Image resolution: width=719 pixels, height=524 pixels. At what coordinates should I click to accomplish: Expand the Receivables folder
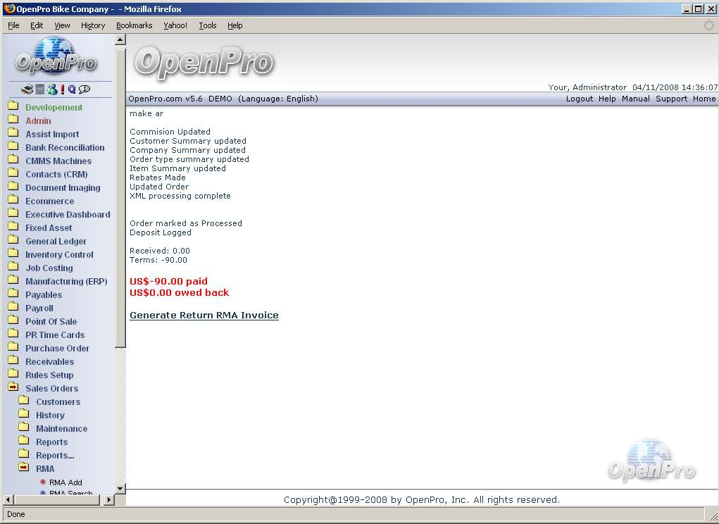(x=13, y=361)
